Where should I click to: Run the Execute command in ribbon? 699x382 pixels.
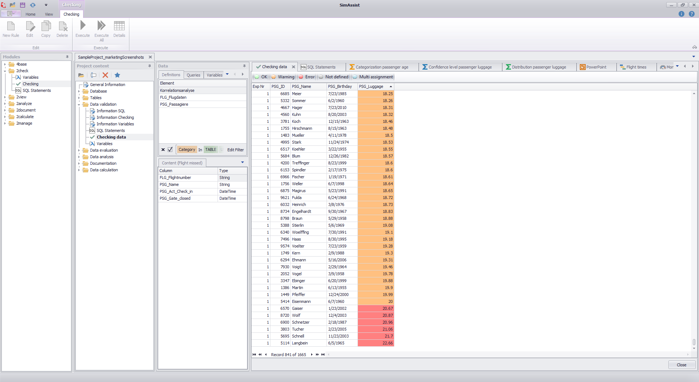[83, 29]
